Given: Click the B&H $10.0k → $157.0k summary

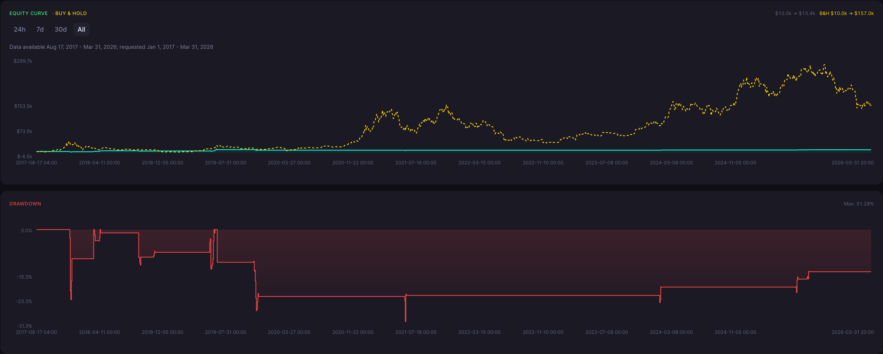Looking at the screenshot, I should point(846,13).
